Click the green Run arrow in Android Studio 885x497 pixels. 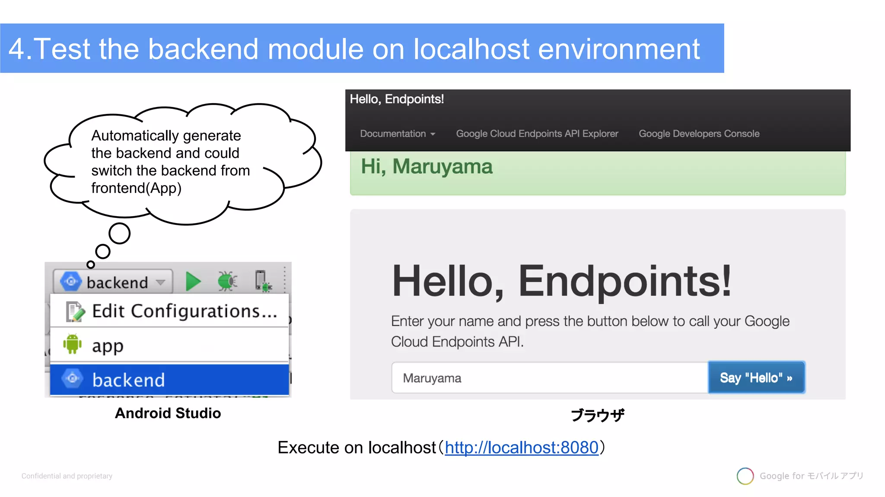pyautogui.click(x=193, y=282)
